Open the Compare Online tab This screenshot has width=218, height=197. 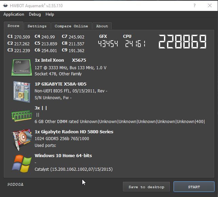[x=71, y=26]
